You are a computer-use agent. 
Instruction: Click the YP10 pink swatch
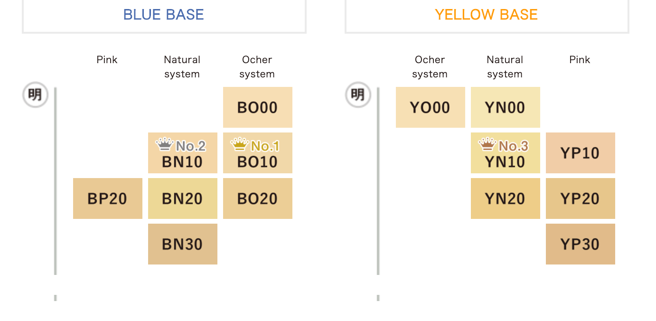coord(580,153)
